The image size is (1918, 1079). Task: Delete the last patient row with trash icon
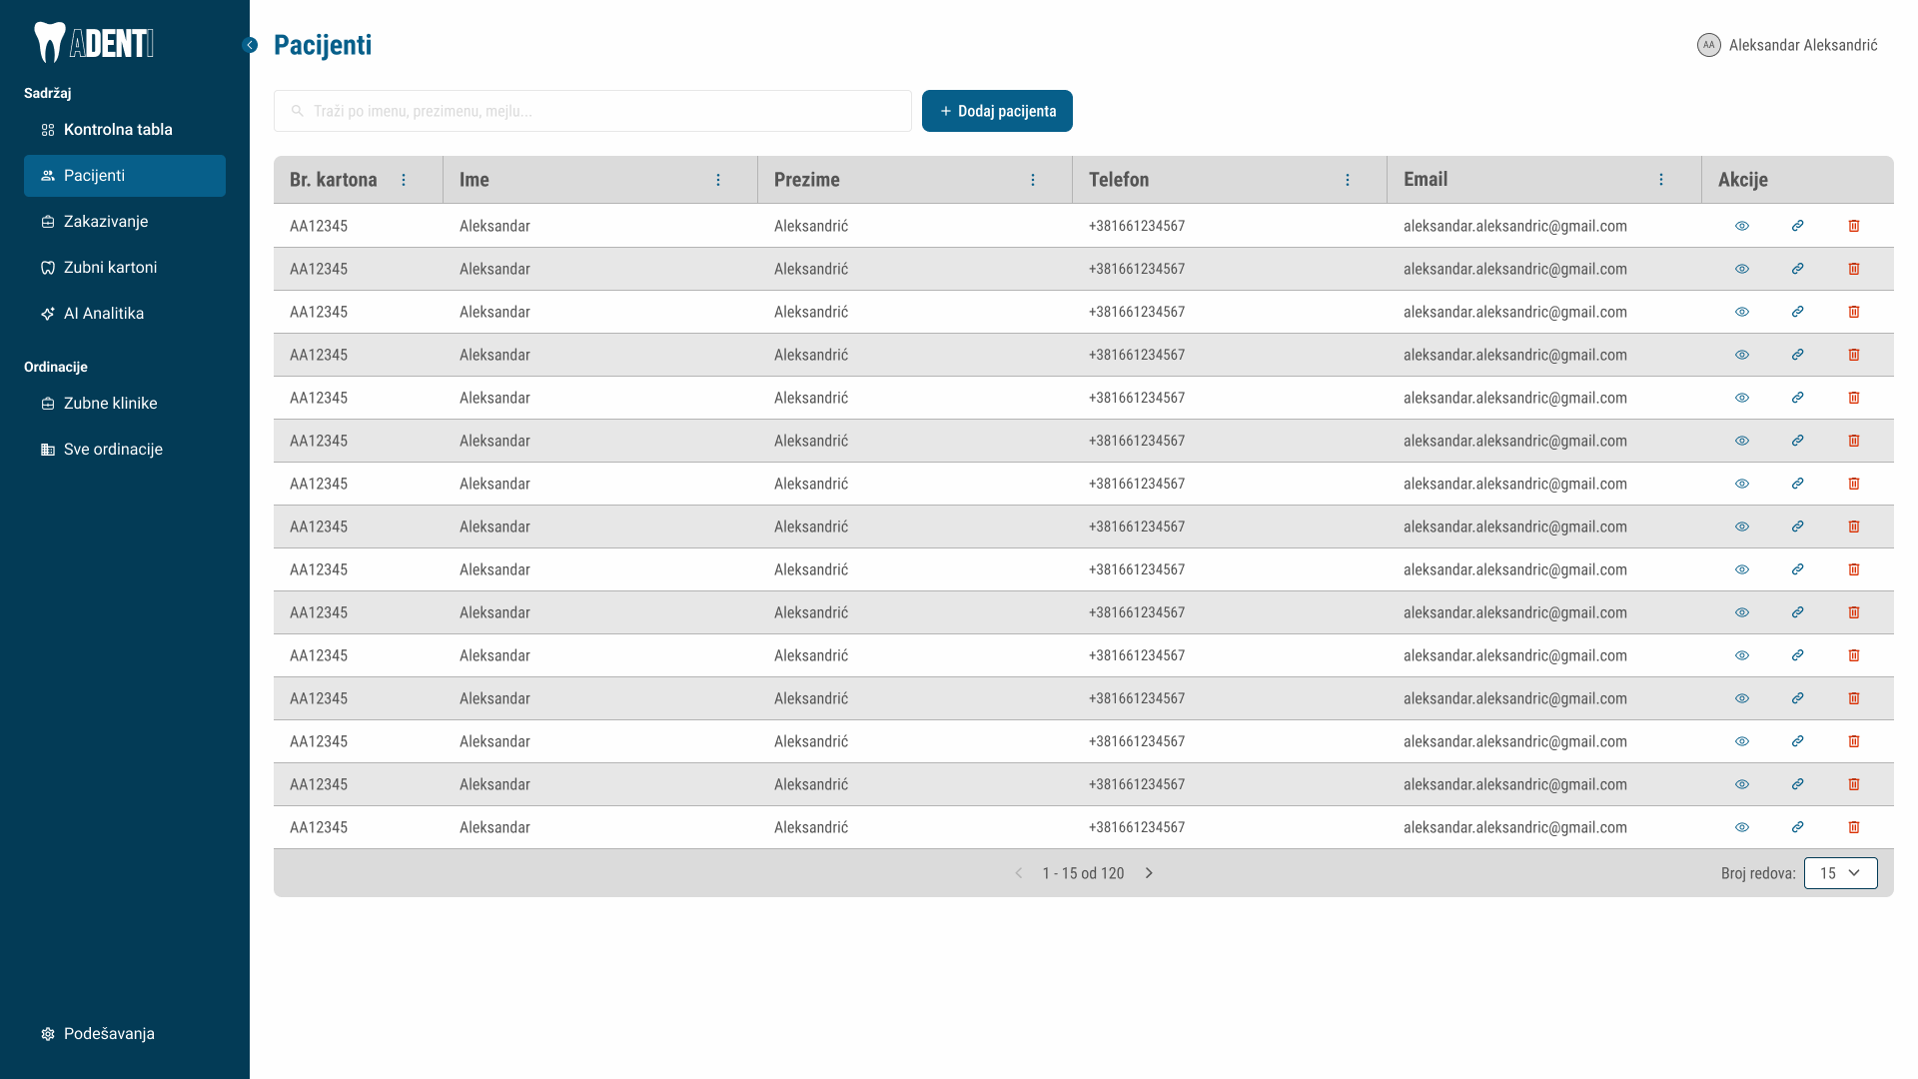1854,827
